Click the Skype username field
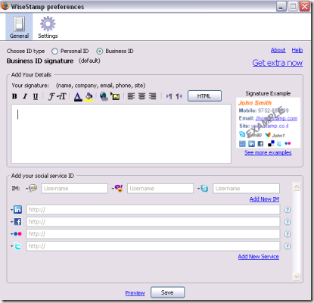This screenshot has width=314, height=303. pyautogui.click(x=246, y=189)
